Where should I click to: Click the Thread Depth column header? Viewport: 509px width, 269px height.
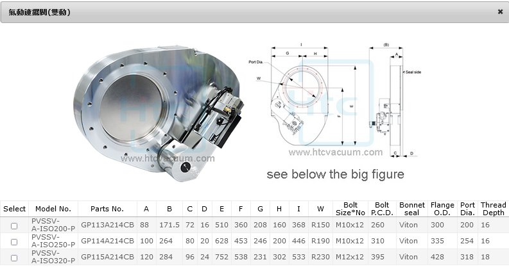point(493,209)
